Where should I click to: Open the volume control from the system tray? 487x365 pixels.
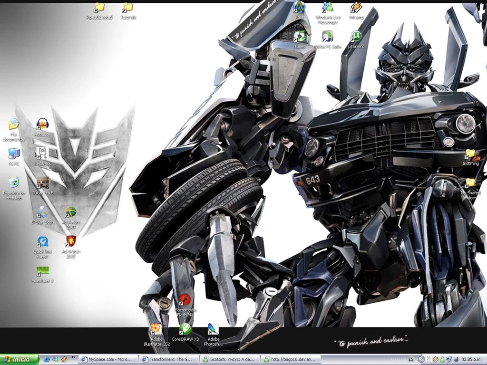(456, 359)
